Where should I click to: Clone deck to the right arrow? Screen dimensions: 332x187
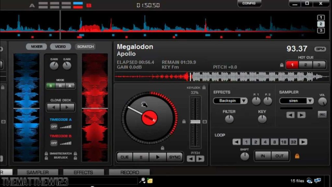pos(67,107)
